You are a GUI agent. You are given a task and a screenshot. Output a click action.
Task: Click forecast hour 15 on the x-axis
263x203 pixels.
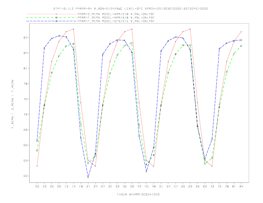(x=73, y=186)
